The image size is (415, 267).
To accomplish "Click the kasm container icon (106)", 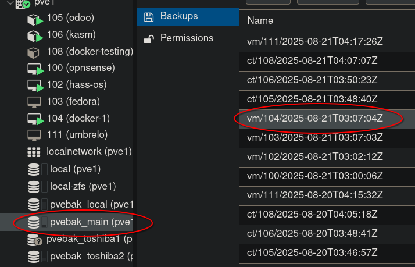I will [34, 36].
